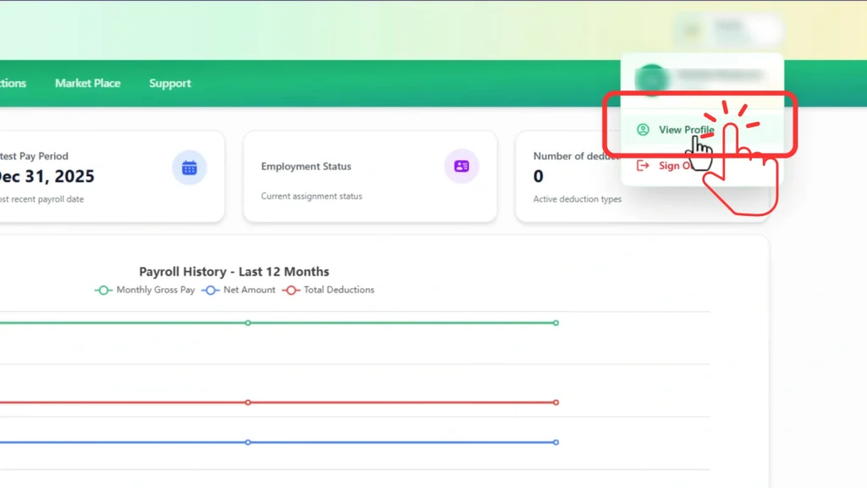
Task: Open the Support menu item
Action: point(169,83)
